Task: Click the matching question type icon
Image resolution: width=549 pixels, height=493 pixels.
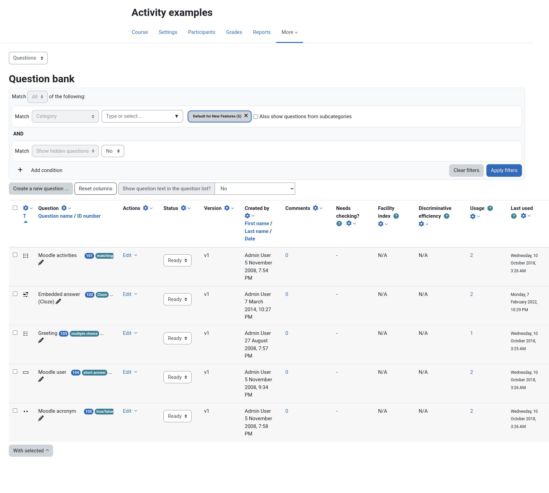Action: click(x=26, y=256)
